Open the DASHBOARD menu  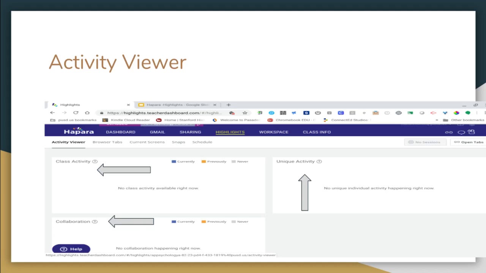pyautogui.click(x=121, y=132)
